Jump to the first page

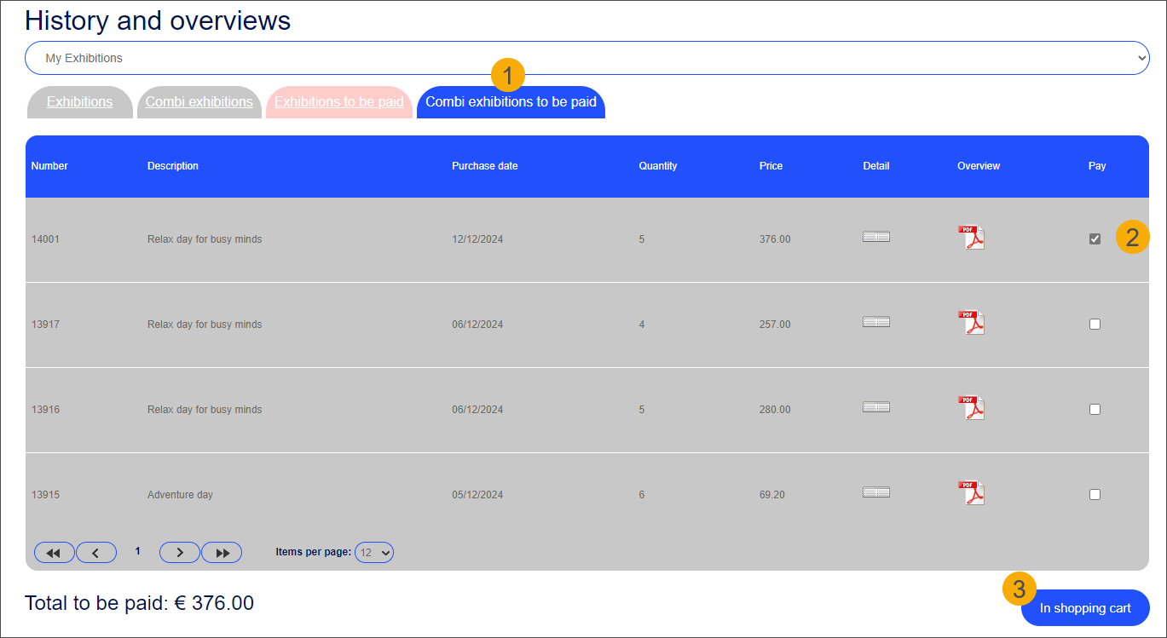pyautogui.click(x=54, y=553)
